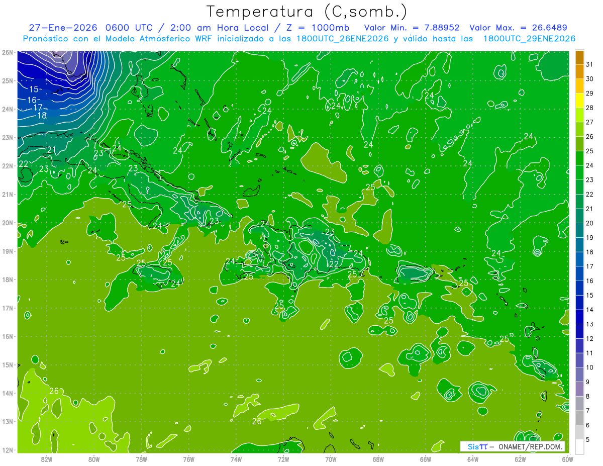Screen dimensions: 603x466
Task: Click the 16N latitude axis label
Action: point(7,336)
